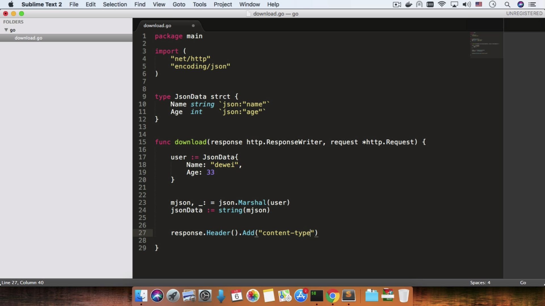Open the Tools menu
This screenshot has width=545, height=306.
pos(200,5)
